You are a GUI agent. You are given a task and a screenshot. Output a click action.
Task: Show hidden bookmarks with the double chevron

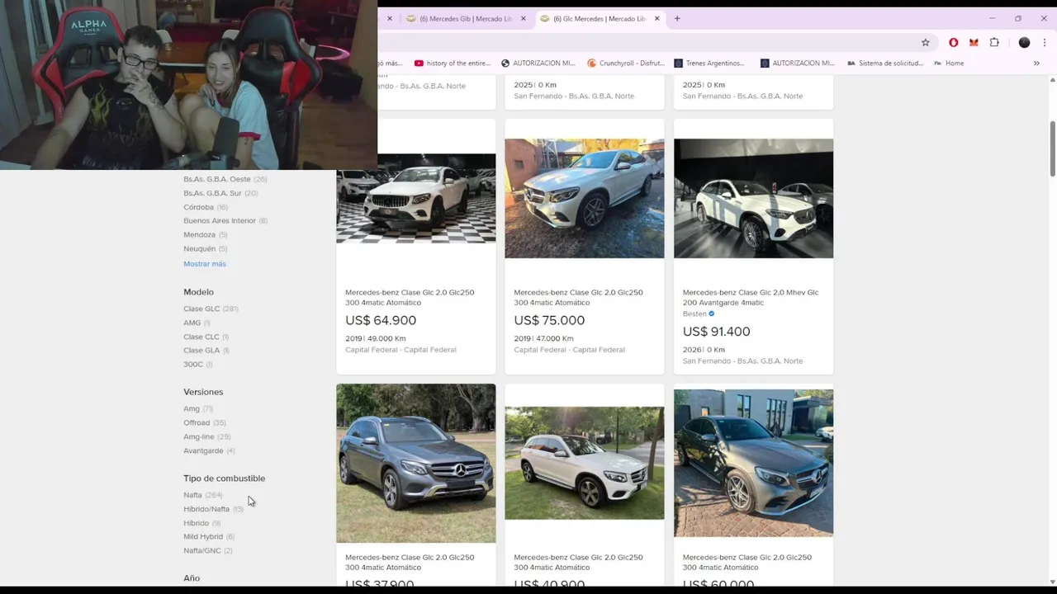pos(1036,63)
